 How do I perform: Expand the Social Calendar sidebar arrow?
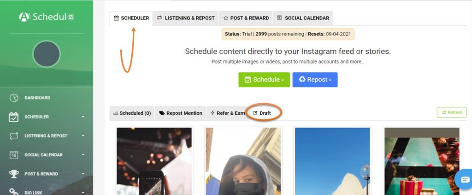click(x=83, y=155)
